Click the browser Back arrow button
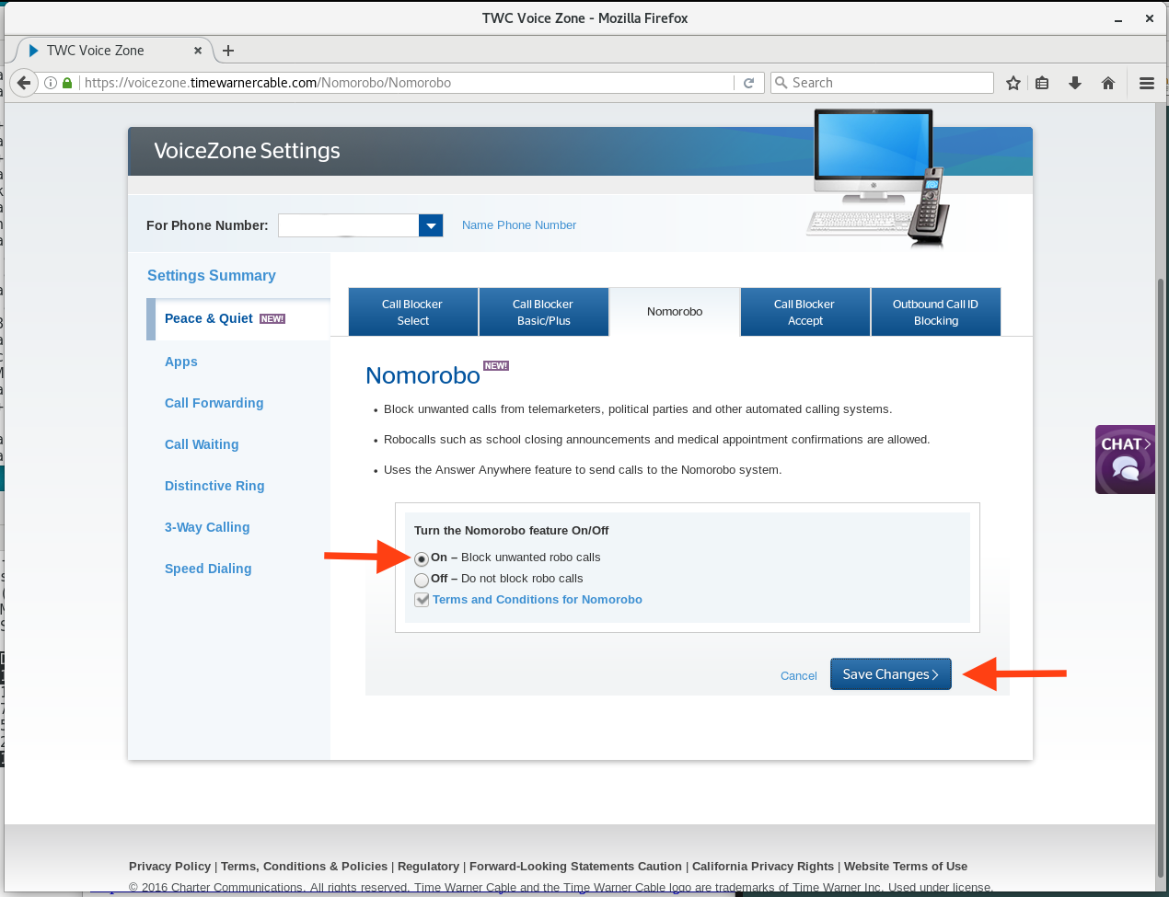Image resolution: width=1169 pixels, height=897 pixels. pos(23,83)
